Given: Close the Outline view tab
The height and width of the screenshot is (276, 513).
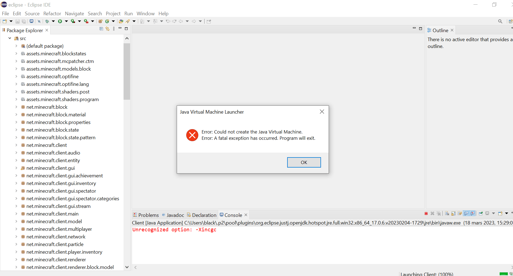Looking at the screenshot, I should pyautogui.click(x=452, y=30).
